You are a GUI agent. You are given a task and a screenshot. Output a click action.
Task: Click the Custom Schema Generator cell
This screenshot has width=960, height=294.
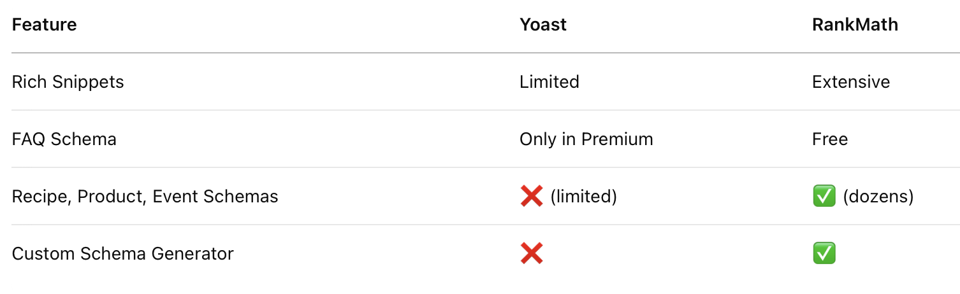coord(123,254)
